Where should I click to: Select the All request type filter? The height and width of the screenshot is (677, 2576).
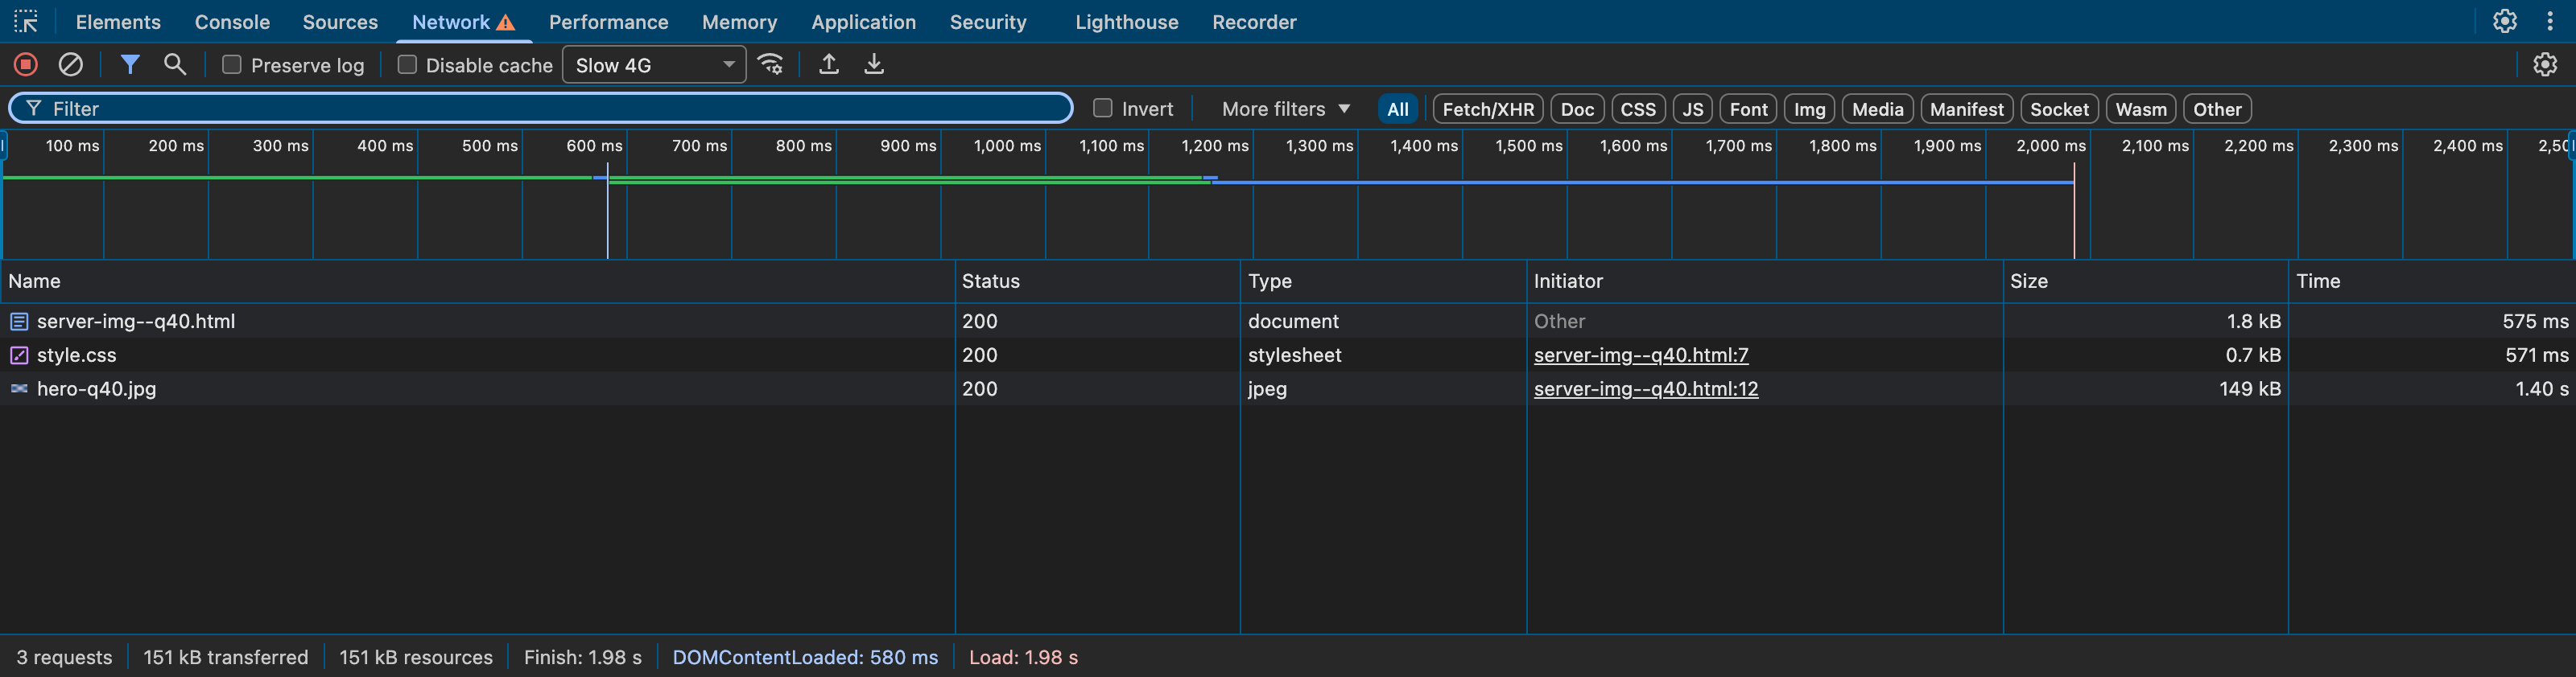[x=1398, y=109]
